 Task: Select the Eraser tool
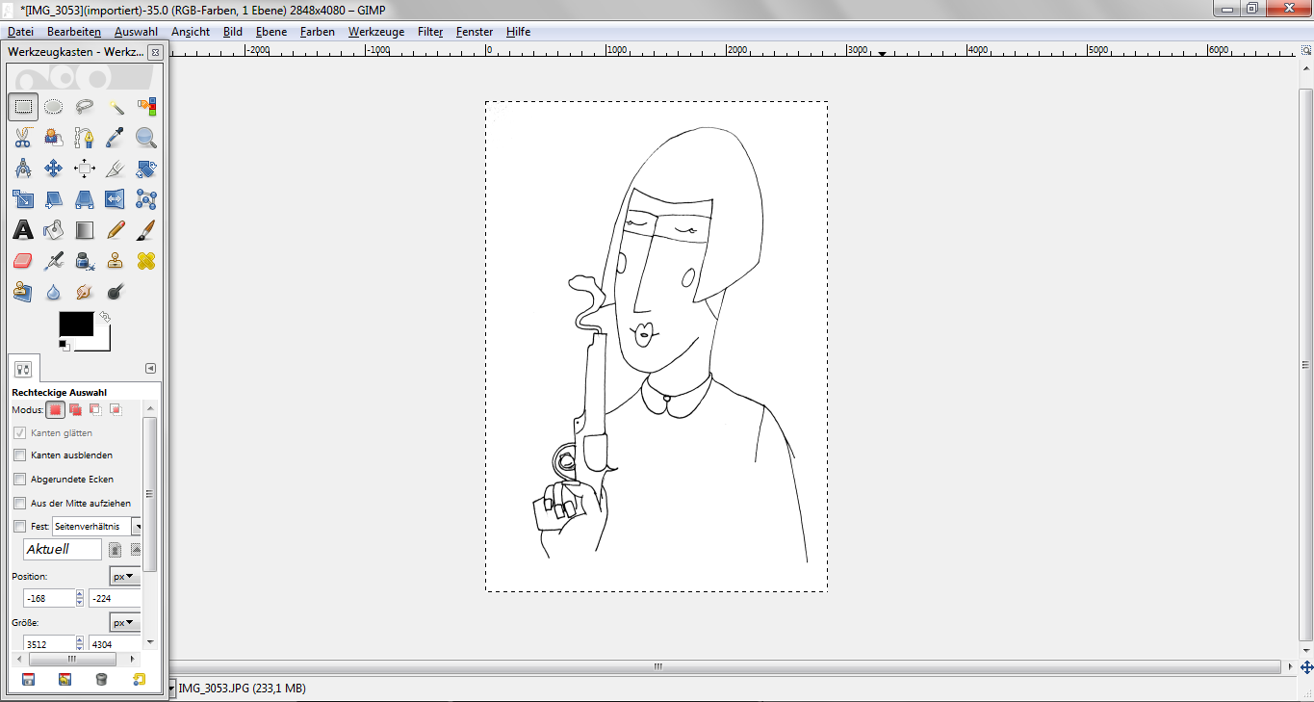[x=23, y=261]
